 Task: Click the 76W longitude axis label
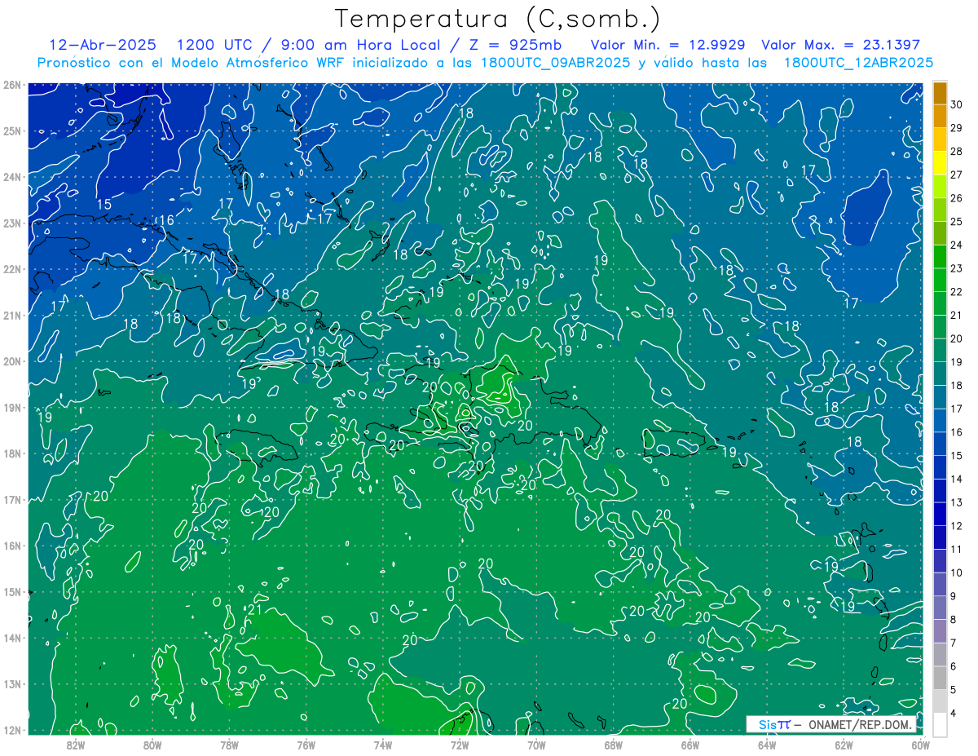coord(306,745)
